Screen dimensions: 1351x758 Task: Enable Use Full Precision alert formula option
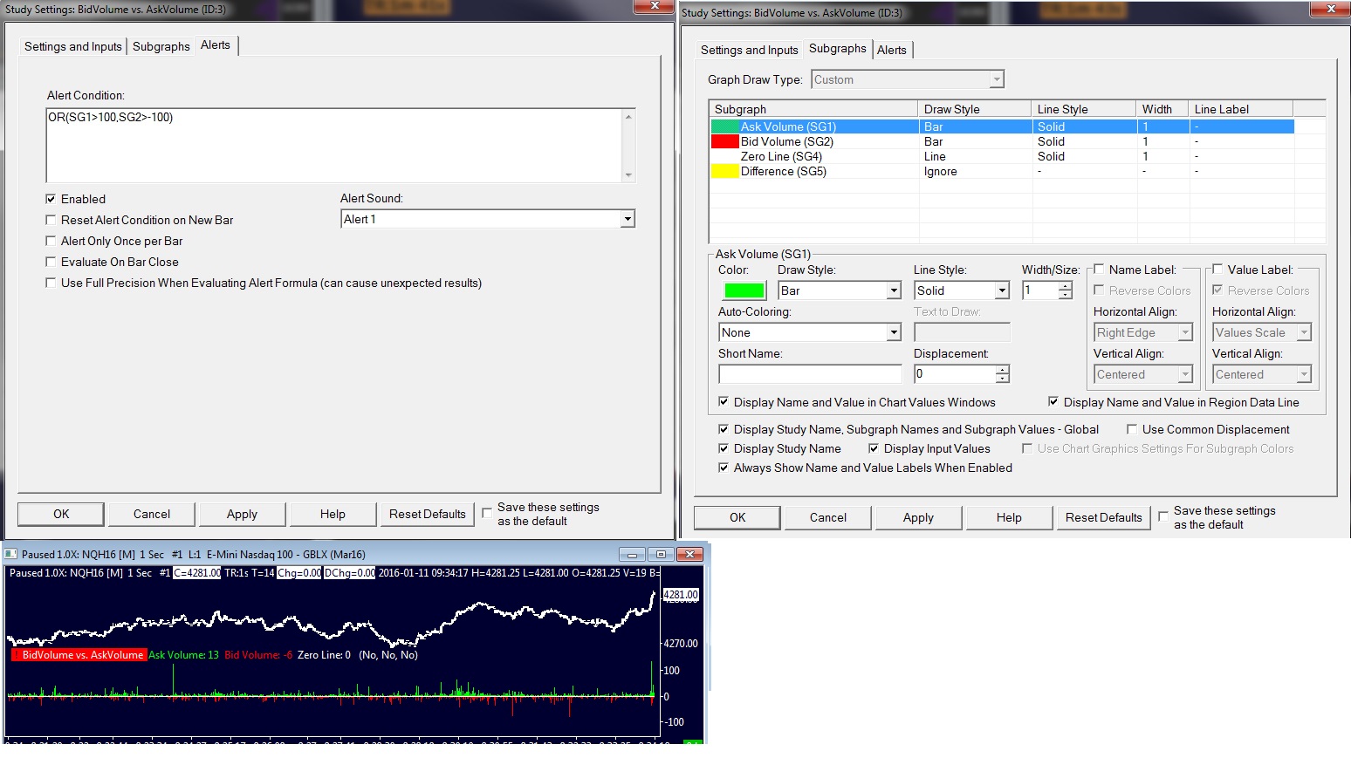point(51,283)
